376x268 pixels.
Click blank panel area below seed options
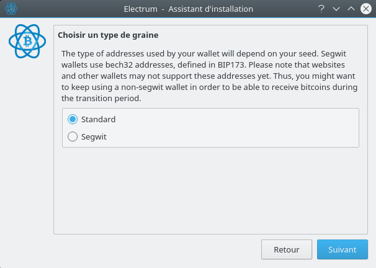[x=210, y=189]
